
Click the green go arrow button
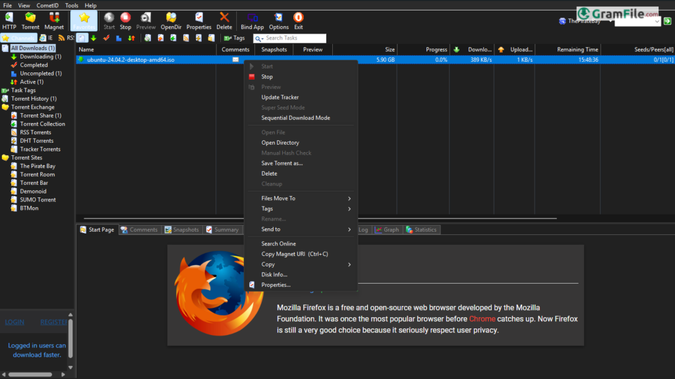[x=667, y=21]
